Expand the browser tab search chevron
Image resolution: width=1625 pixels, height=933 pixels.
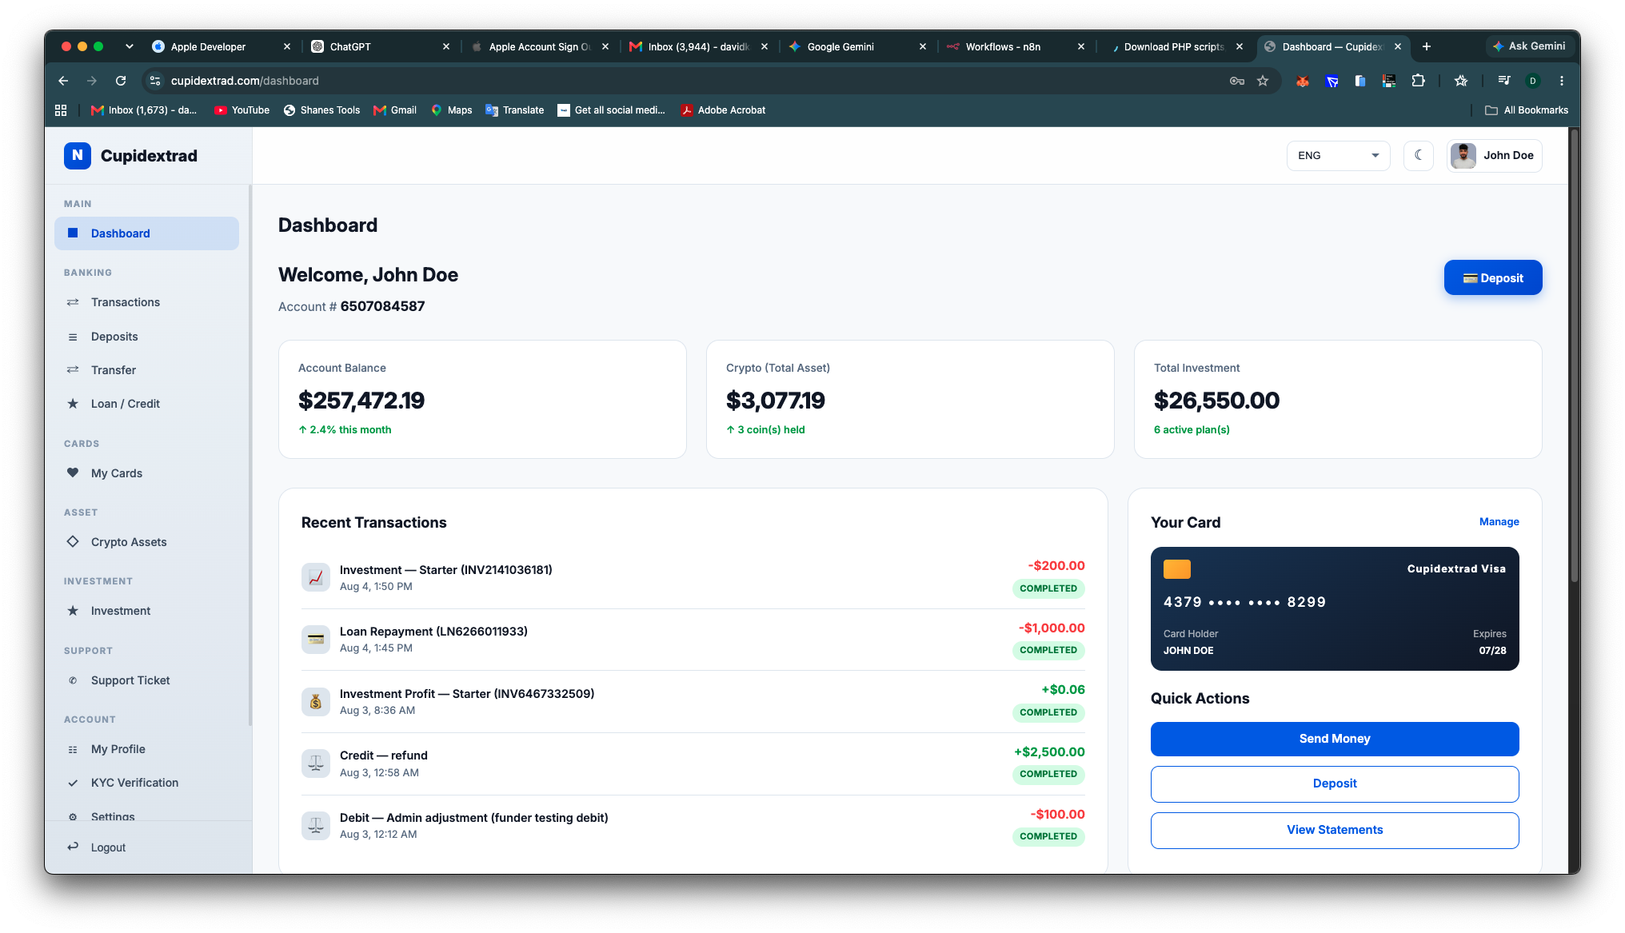[129, 46]
